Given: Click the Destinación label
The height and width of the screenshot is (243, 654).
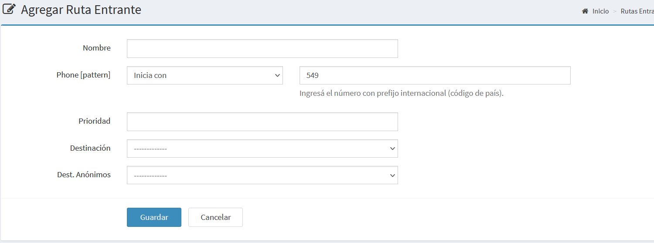Looking at the screenshot, I should point(90,148).
